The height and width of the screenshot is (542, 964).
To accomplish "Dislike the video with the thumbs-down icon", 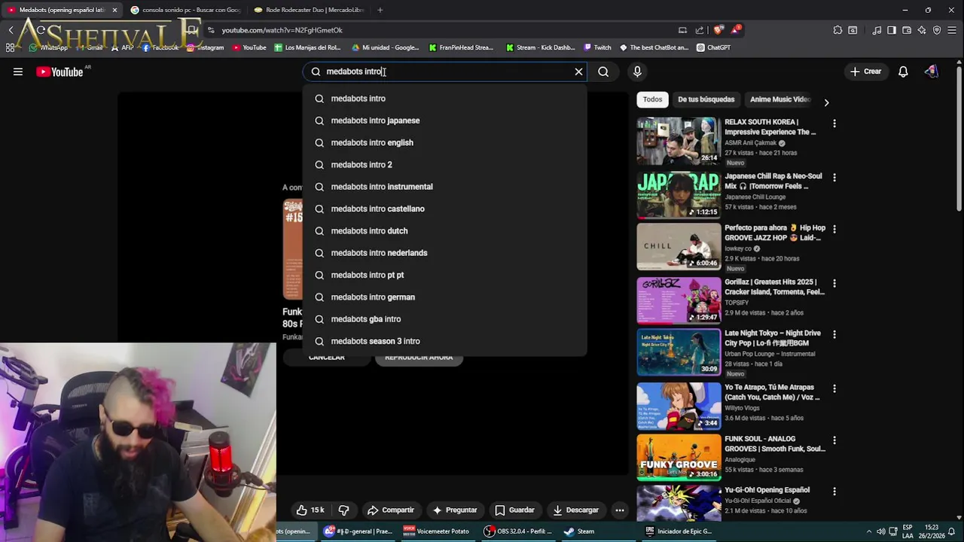I will [x=343, y=510].
